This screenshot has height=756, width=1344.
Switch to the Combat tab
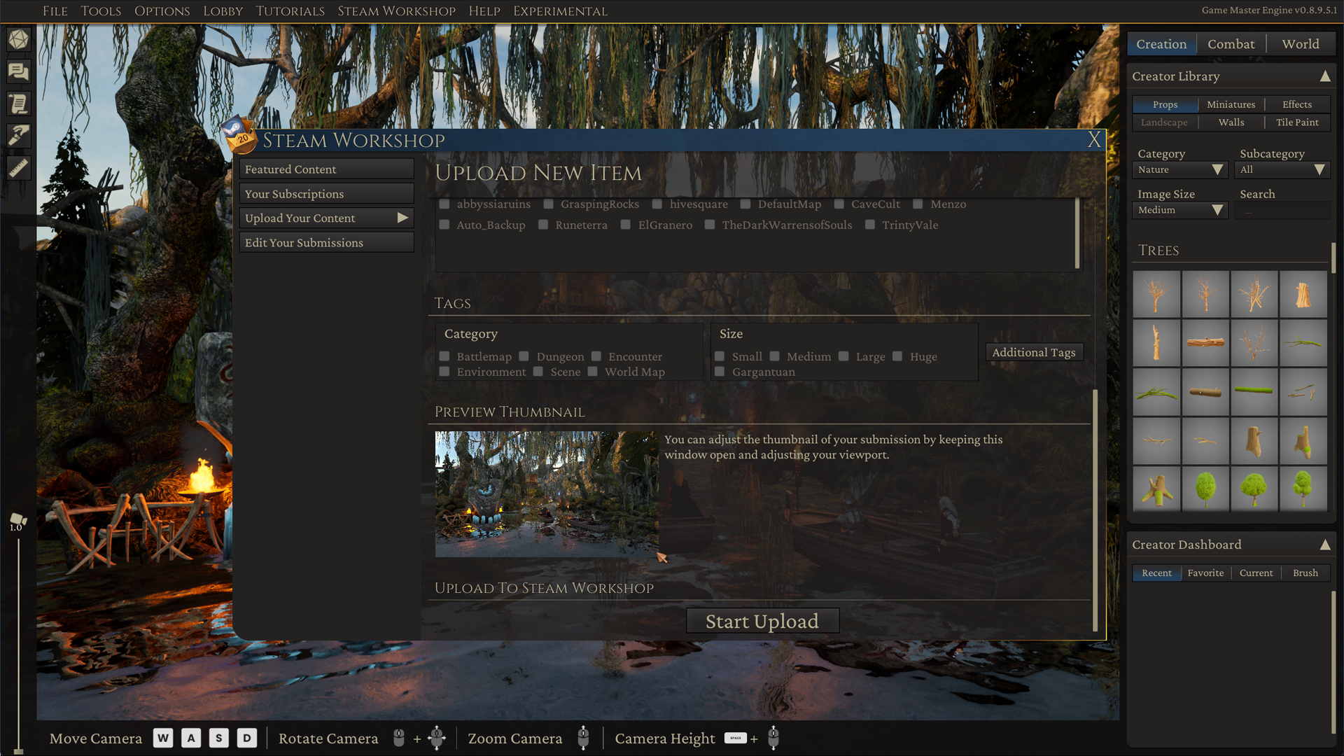pos(1231,44)
